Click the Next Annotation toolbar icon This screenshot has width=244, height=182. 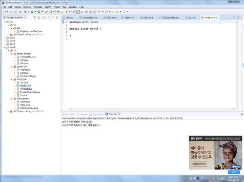point(99,12)
